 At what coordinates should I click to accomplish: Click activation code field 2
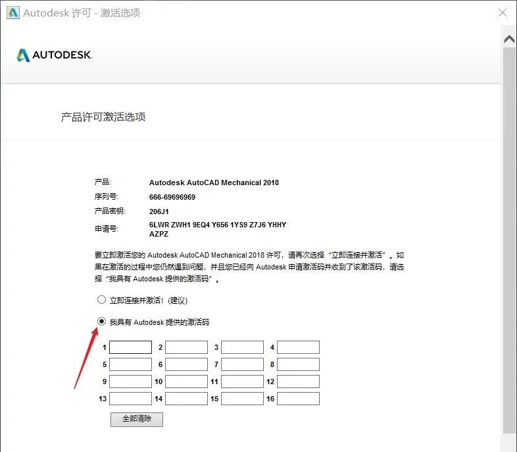tap(186, 347)
